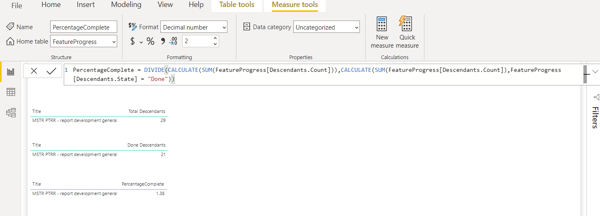Click Title header in PercentageComplete table
Screen dimensions: 600x216
pyautogui.click(x=37, y=184)
